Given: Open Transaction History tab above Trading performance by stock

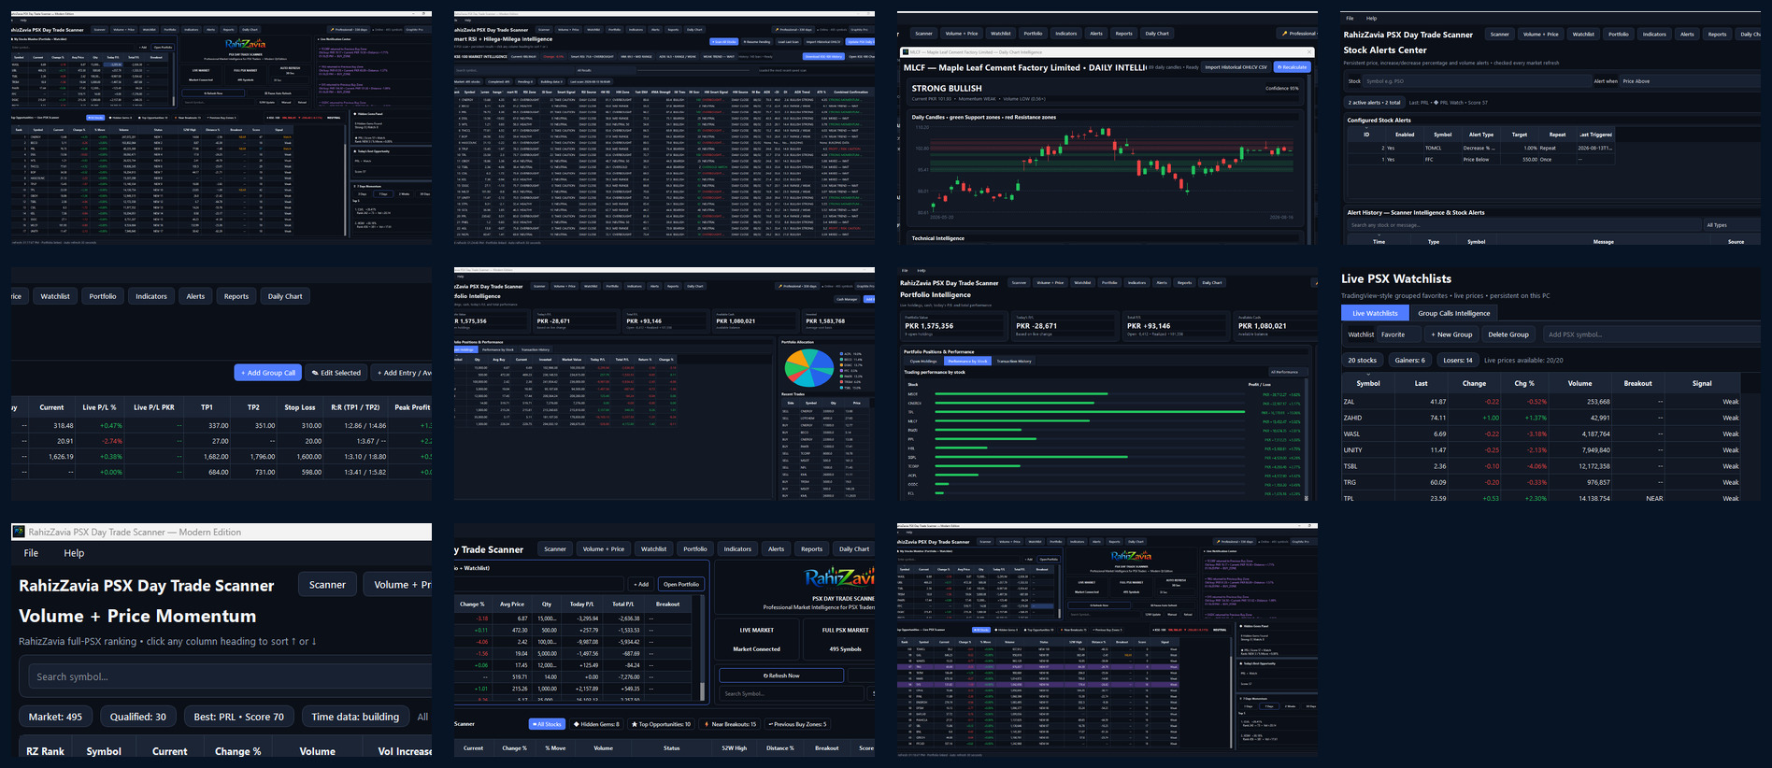Looking at the screenshot, I should (x=1014, y=361).
